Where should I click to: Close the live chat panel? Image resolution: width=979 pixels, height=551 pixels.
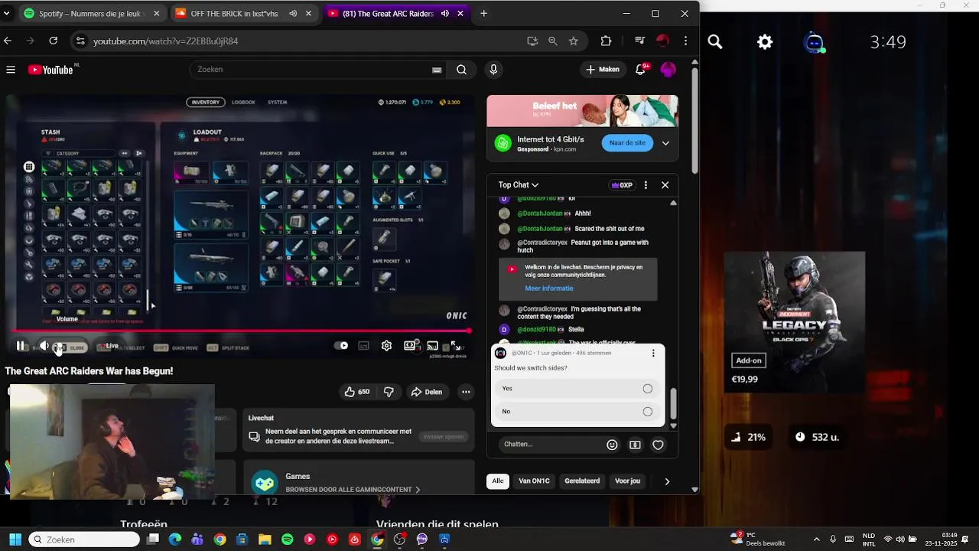point(665,185)
